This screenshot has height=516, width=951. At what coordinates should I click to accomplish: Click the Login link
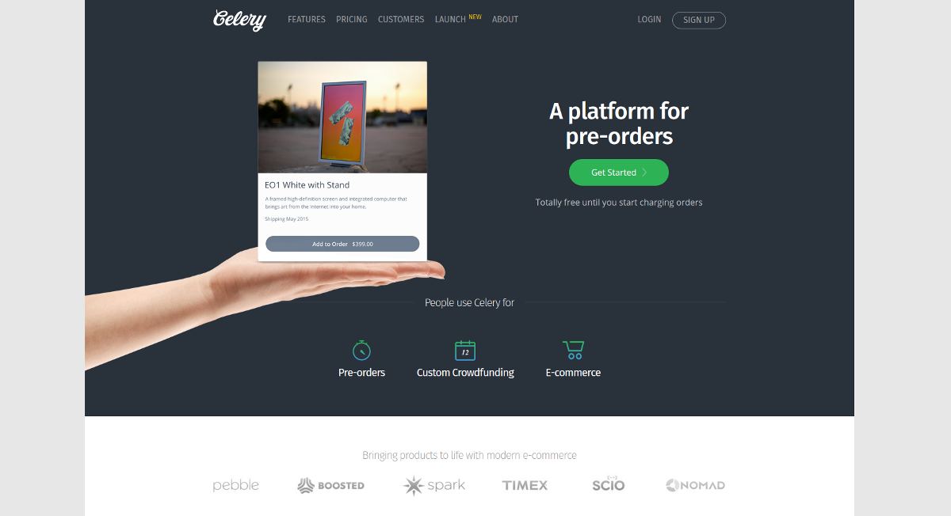click(x=649, y=20)
